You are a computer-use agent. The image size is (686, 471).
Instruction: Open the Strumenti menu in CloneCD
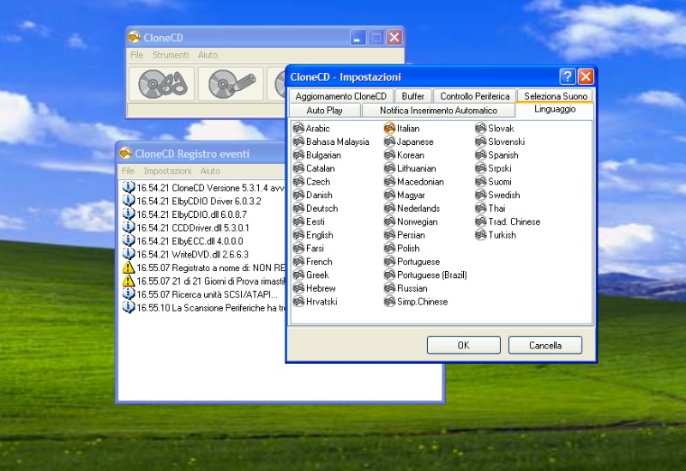pos(170,55)
